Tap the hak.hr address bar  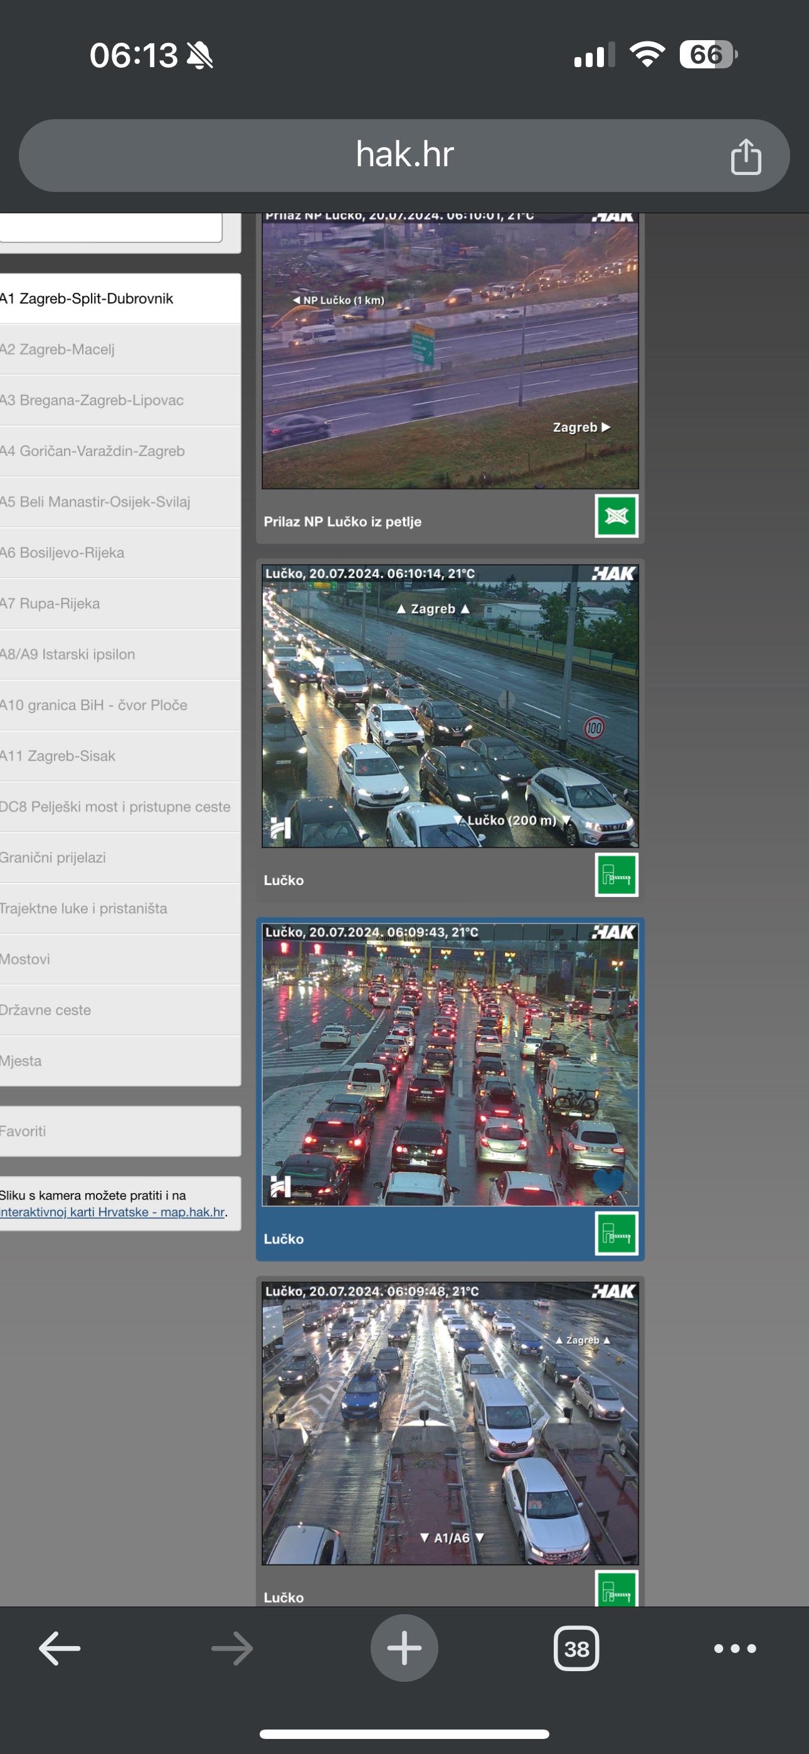coord(404,155)
